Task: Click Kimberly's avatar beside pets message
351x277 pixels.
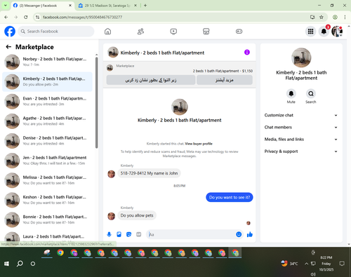Action: pyautogui.click(x=111, y=216)
